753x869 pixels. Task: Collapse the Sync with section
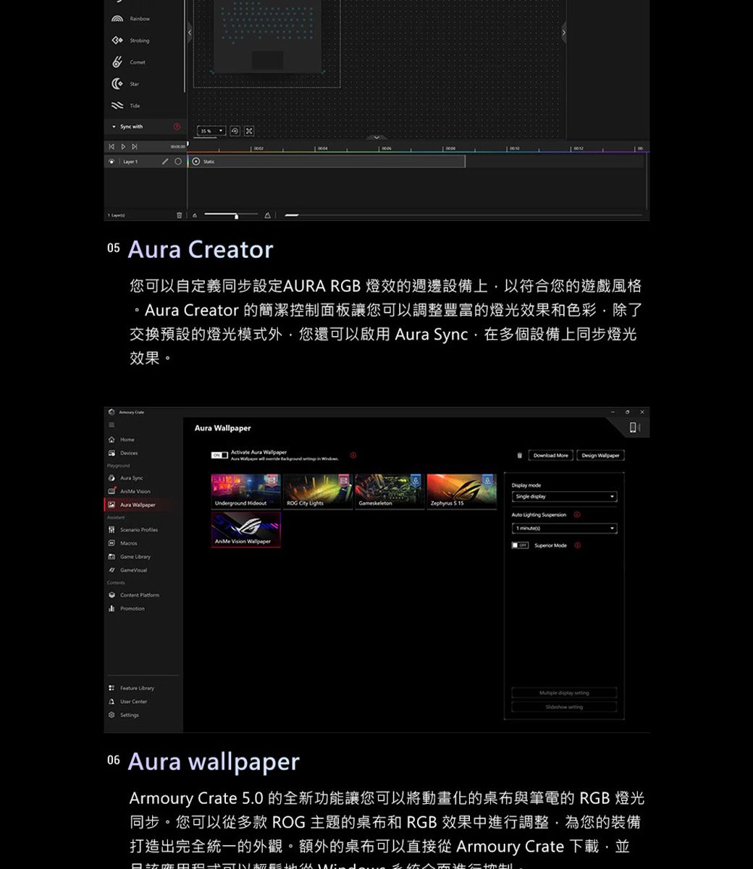tap(114, 127)
